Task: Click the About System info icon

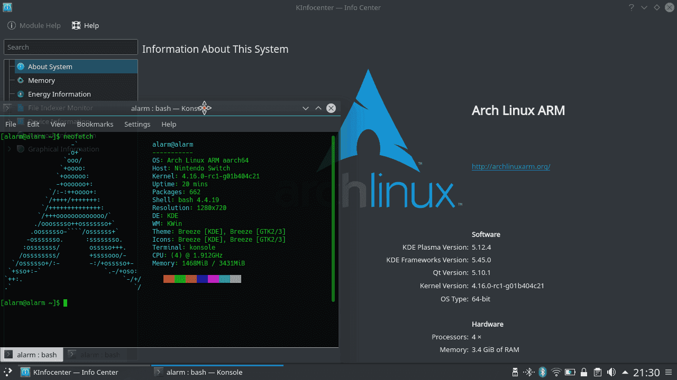Action: coord(21,66)
